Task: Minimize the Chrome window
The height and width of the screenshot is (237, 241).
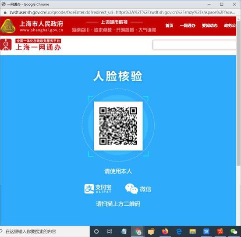Action: pos(209,4)
